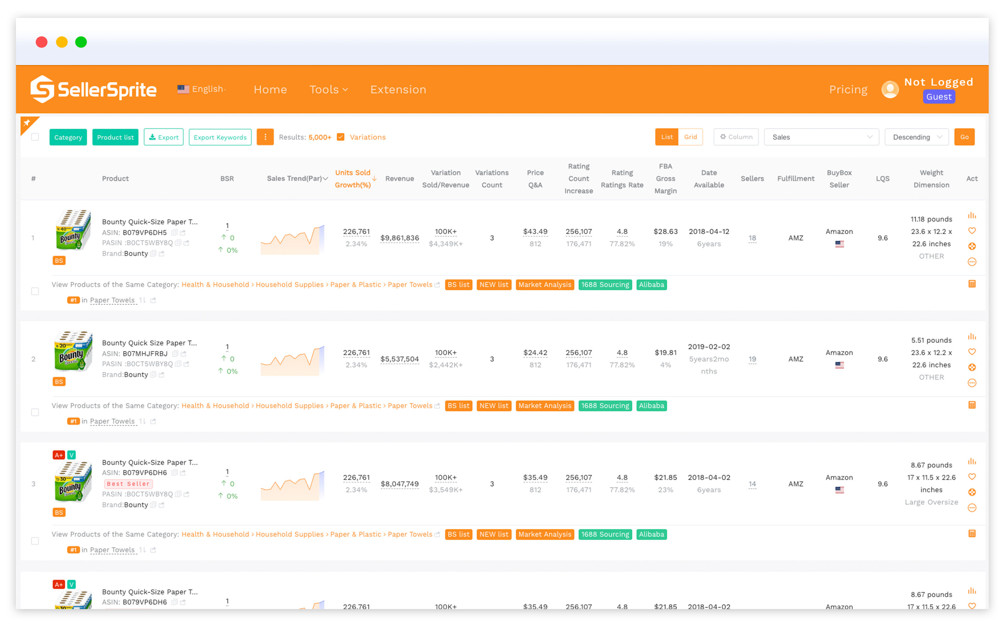Uncheck the Variations checkbox
Screen dimensions: 1004x625
coord(340,137)
